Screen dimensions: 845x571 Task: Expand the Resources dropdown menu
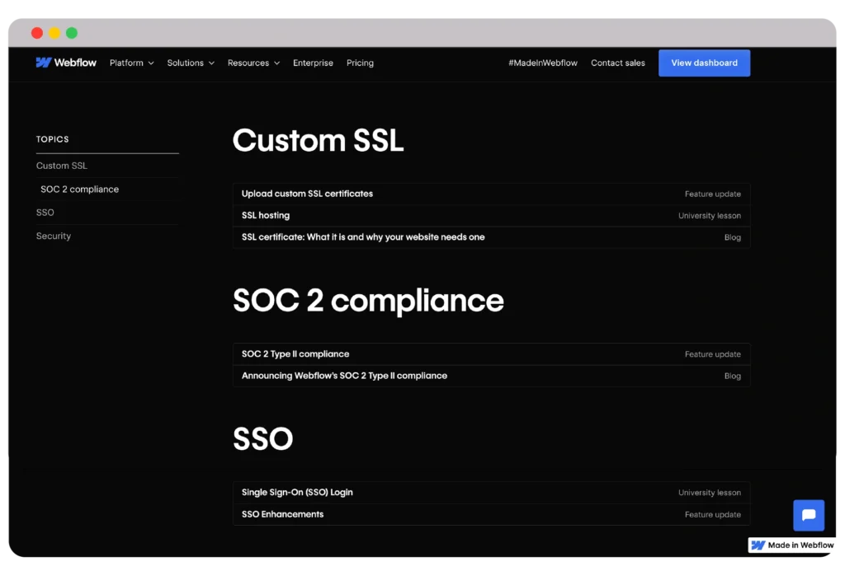coord(253,63)
